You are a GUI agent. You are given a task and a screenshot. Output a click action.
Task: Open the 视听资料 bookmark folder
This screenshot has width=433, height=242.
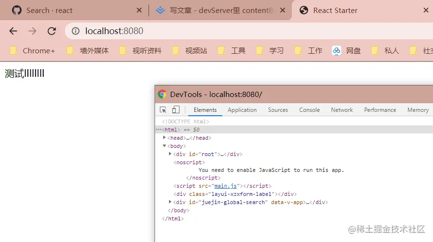coord(140,51)
